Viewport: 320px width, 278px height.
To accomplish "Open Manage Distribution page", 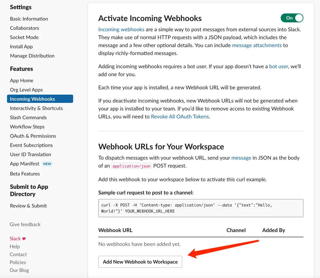I will tap(32, 56).
